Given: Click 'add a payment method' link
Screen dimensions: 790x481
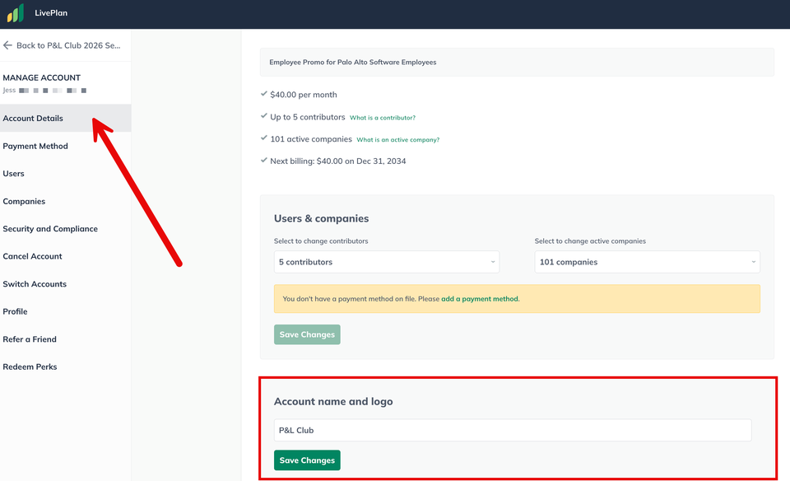Looking at the screenshot, I should (x=480, y=298).
